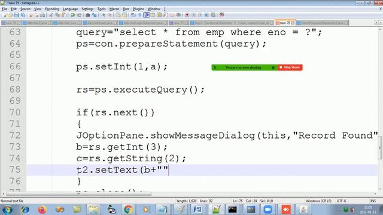Screen dimensions: 383x215
Task: Open the Tools menu
Action: tap(101, 9)
